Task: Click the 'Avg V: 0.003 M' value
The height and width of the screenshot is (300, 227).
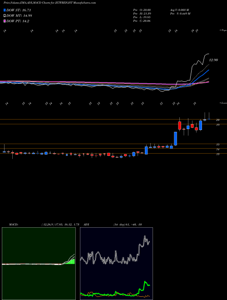Action: pos(179,10)
